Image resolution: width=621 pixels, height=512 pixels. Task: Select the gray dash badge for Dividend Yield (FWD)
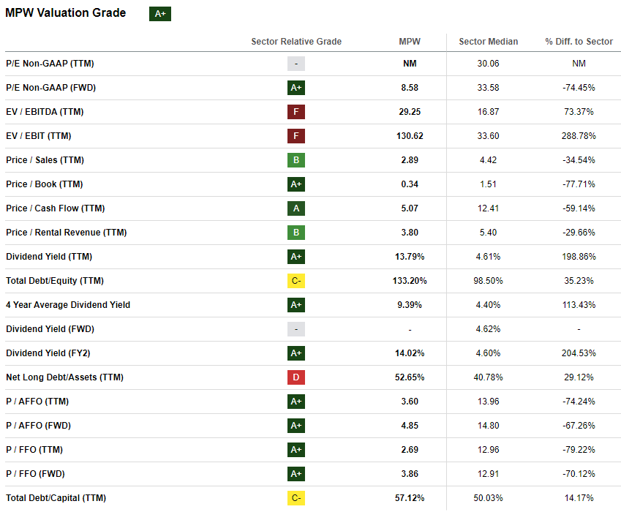296,329
